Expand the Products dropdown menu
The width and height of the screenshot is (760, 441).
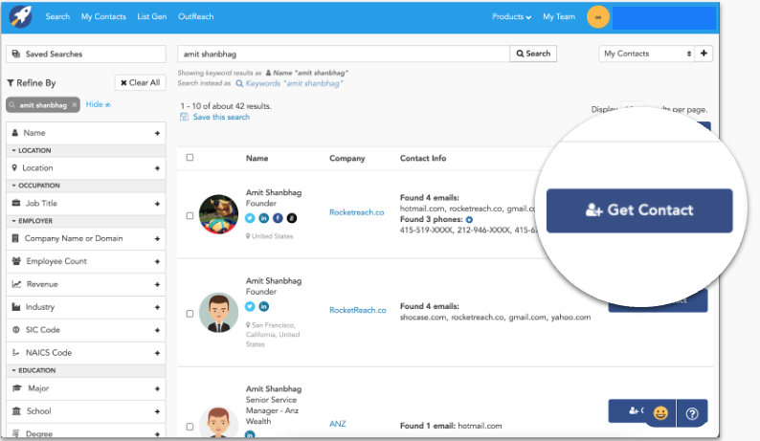pos(511,16)
